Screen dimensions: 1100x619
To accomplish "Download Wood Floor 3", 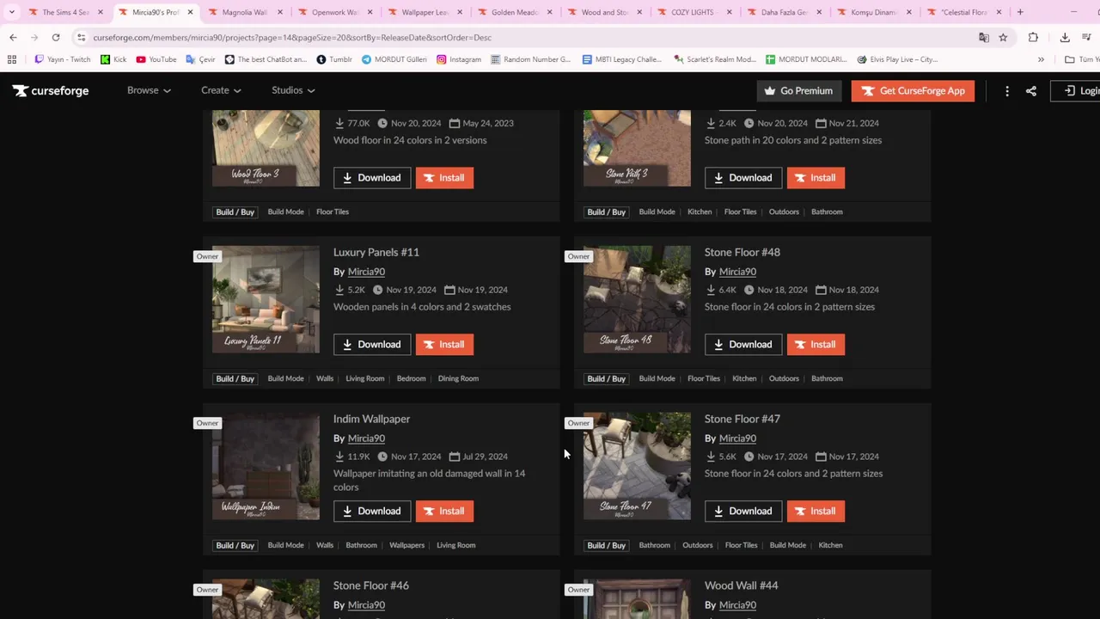I will coord(372,178).
